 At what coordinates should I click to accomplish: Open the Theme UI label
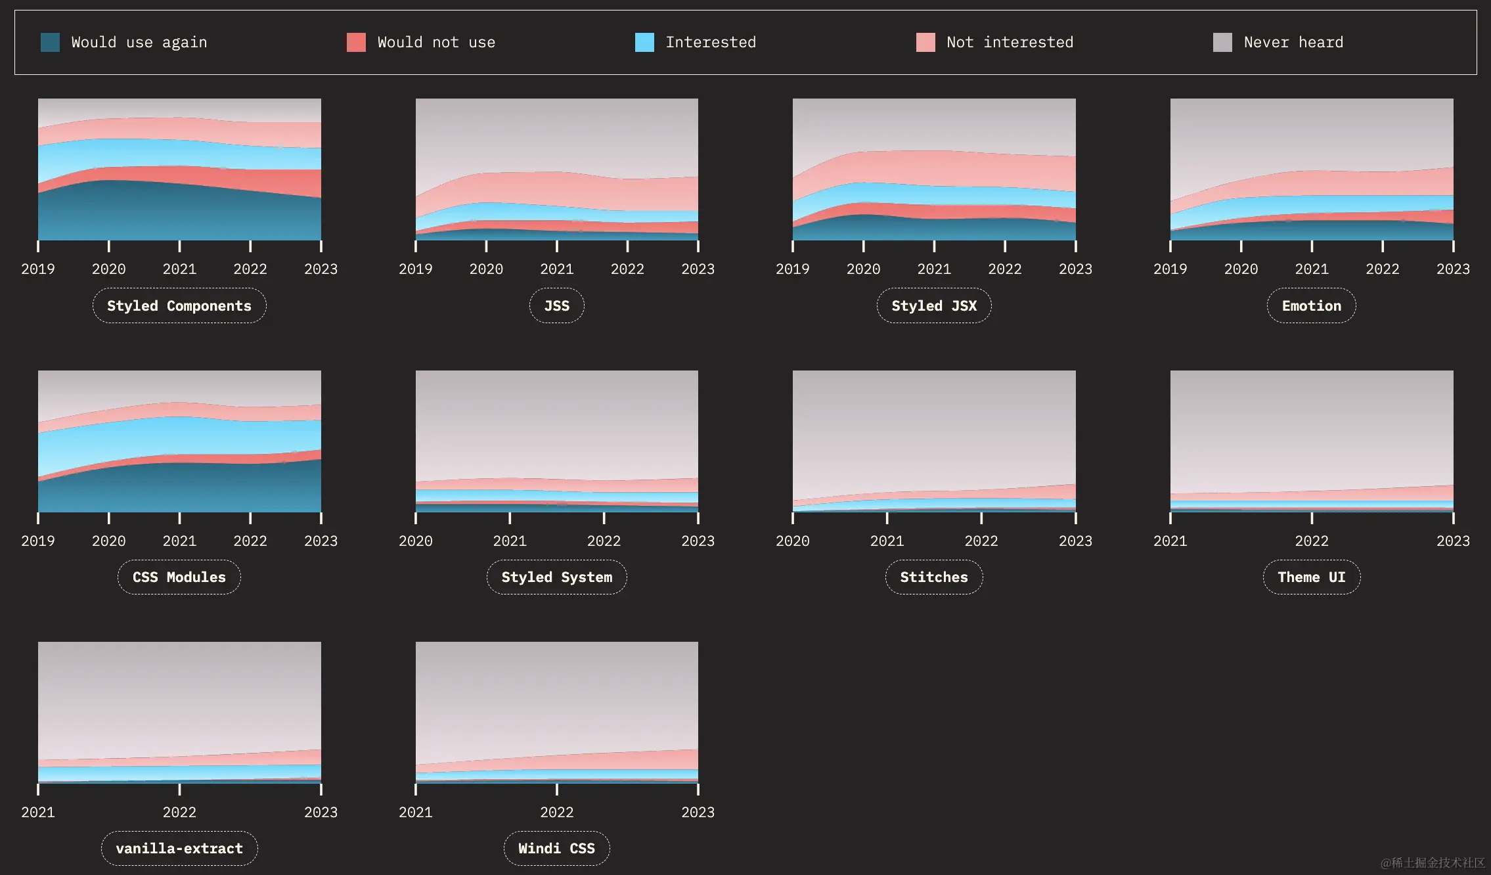(x=1311, y=577)
